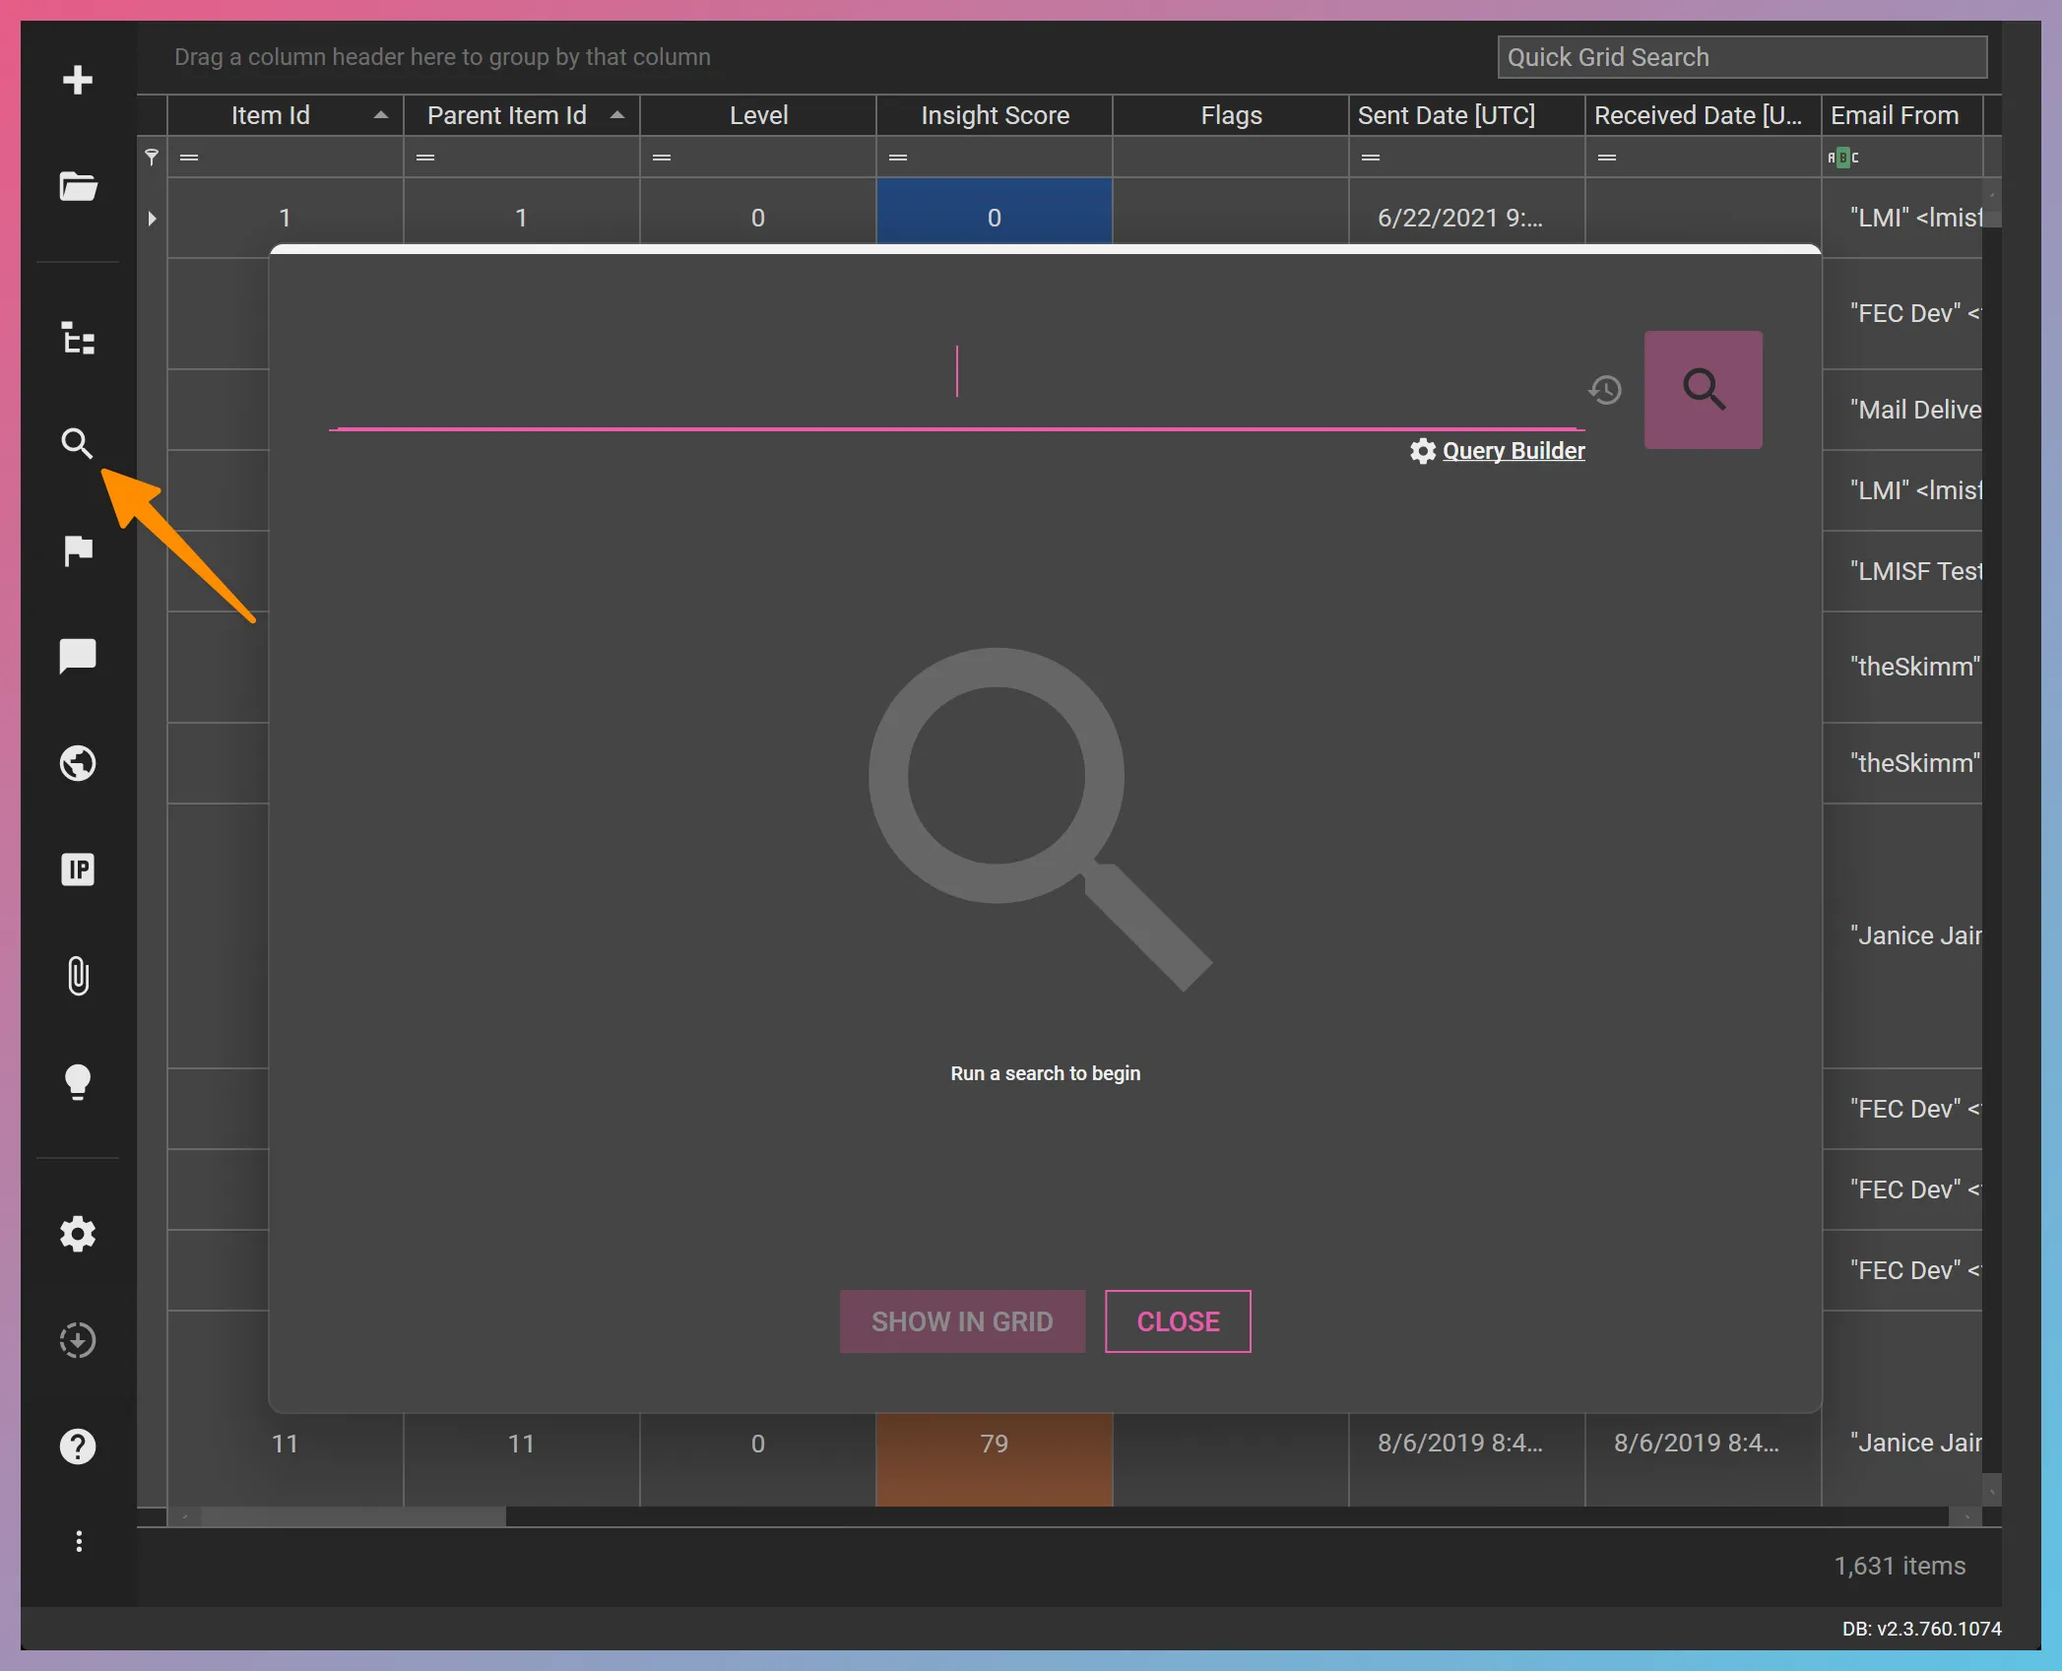Open the Query Builder link

click(x=1513, y=451)
